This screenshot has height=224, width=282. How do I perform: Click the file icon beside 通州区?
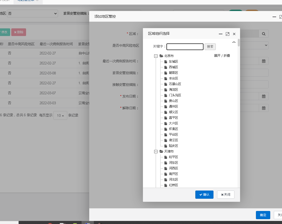[166, 107]
